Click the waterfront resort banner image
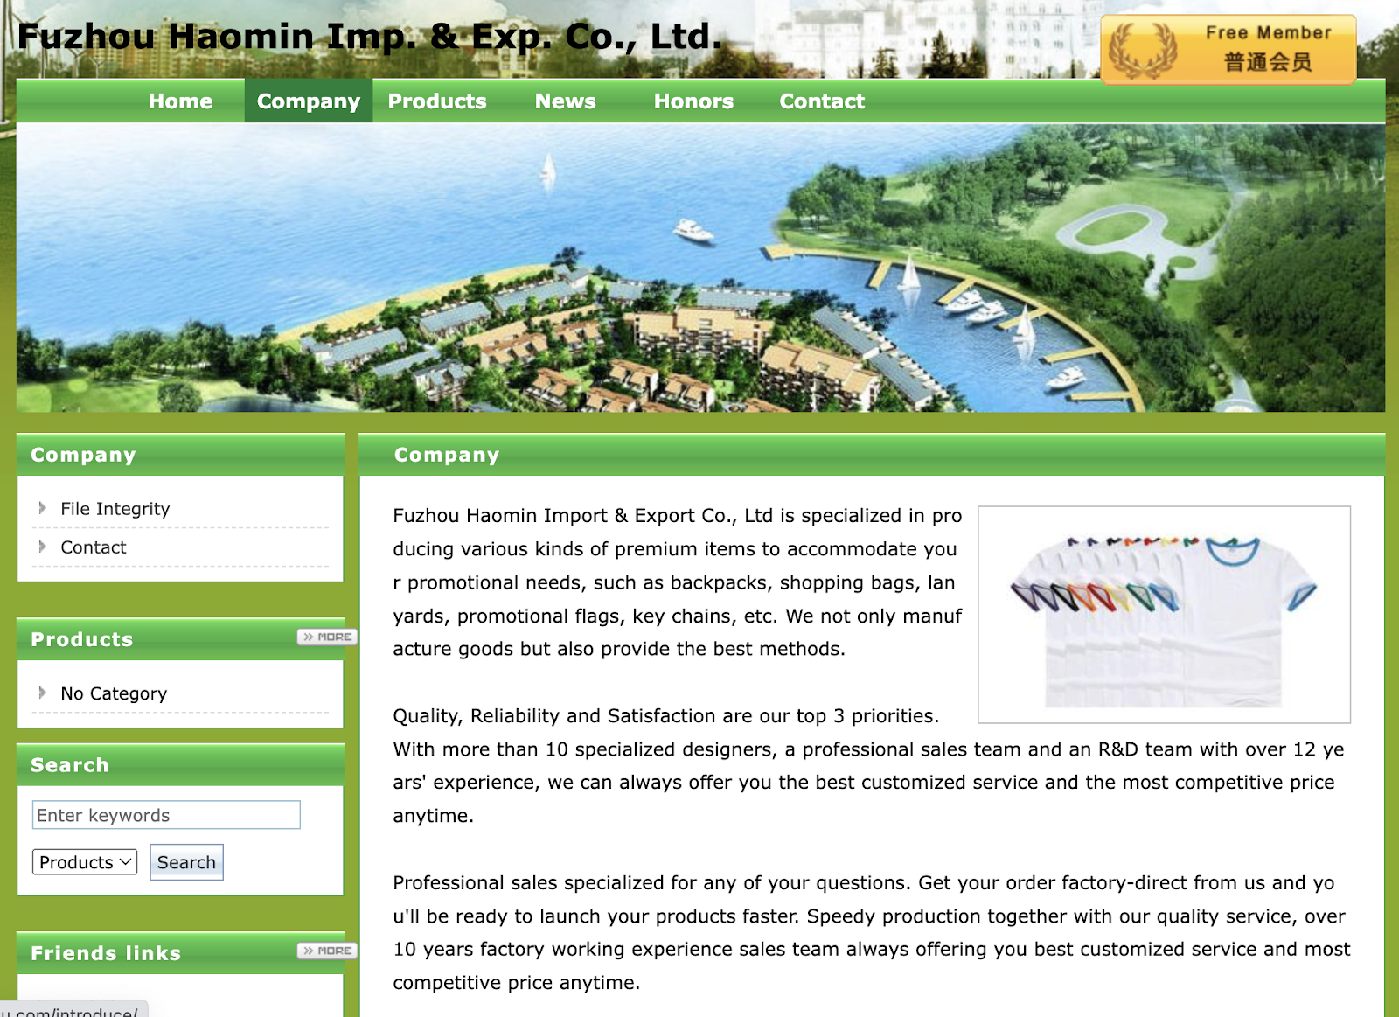 700,268
